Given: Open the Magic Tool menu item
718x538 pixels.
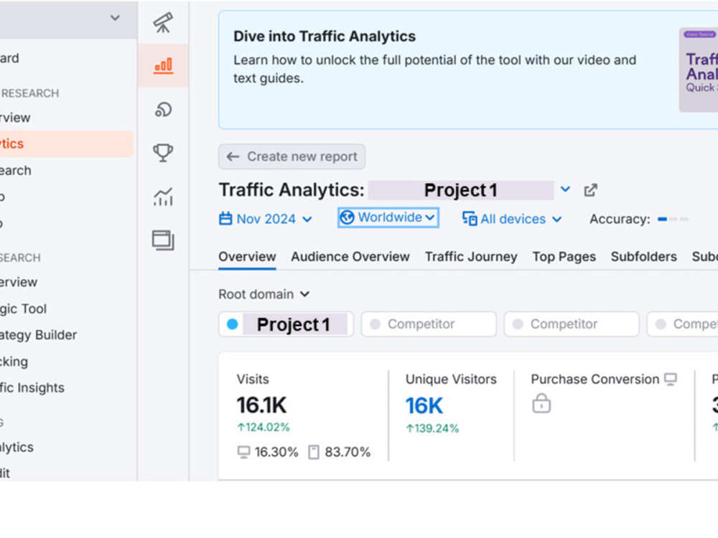Looking at the screenshot, I should [24, 308].
